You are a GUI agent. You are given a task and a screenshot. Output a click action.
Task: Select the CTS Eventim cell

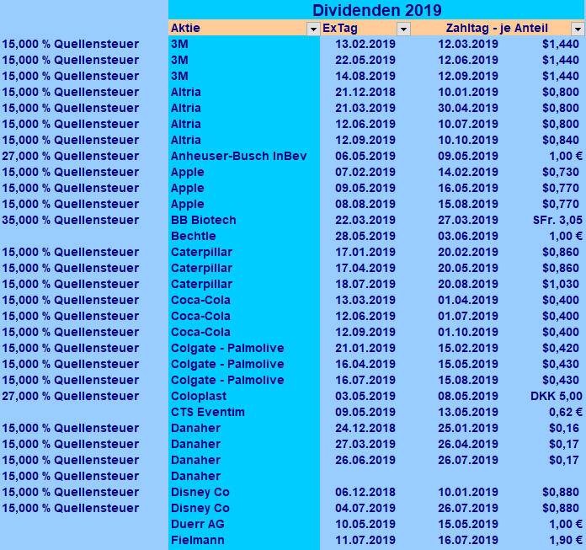[244, 413]
